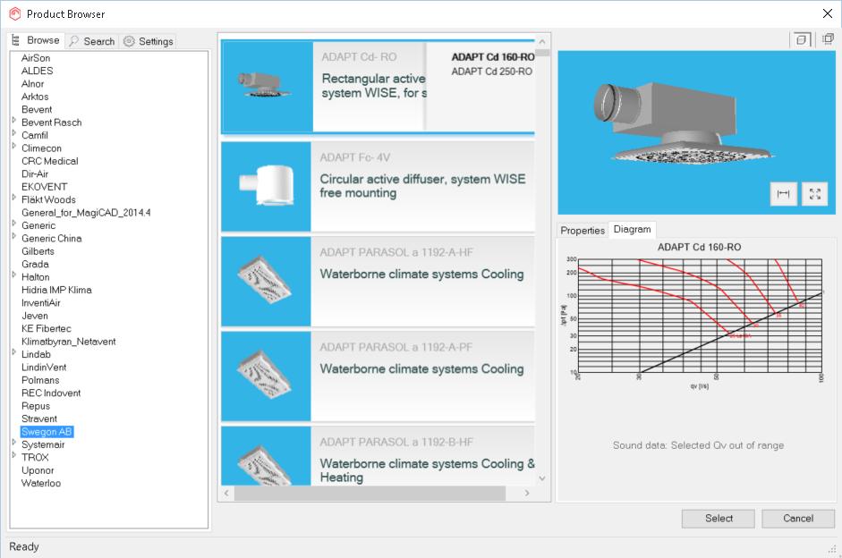Select Stravent manufacturer
Viewport: 842px width, 558px height.
[x=39, y=418]
